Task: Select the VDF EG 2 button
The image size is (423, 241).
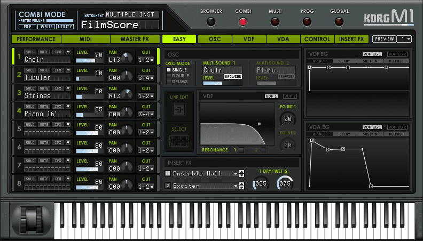Action: click(397, 54)
